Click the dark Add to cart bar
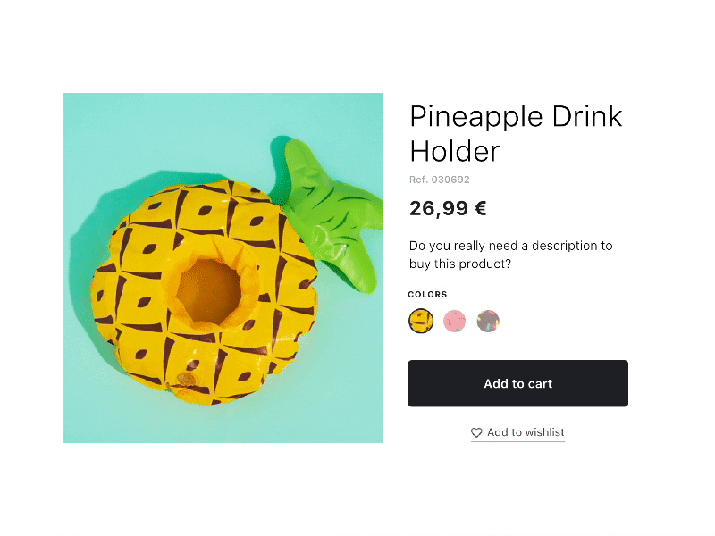The width and height of the screenshot is (715, 536). coord(517,383)
